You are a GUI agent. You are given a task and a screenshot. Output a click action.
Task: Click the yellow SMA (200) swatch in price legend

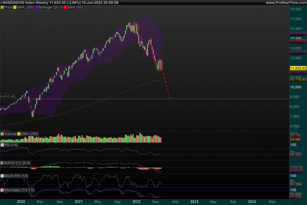(x=15, y=7)
